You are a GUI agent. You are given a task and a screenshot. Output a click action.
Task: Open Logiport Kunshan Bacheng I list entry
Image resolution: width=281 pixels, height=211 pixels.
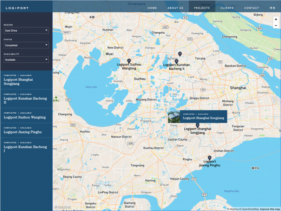[26, 147]
